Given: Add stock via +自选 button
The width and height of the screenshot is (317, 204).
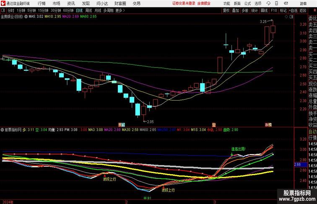Looking at the screenshot, I should [293, 10].
